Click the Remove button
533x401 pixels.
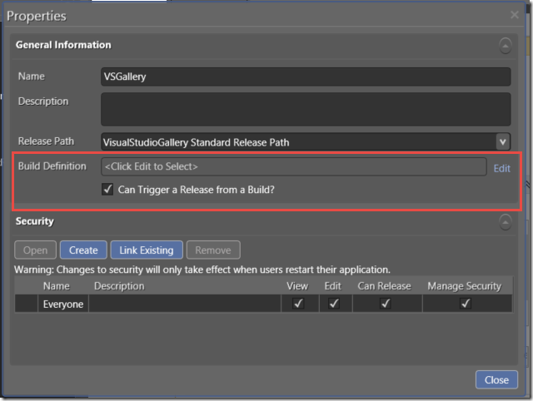pos(213,250)
